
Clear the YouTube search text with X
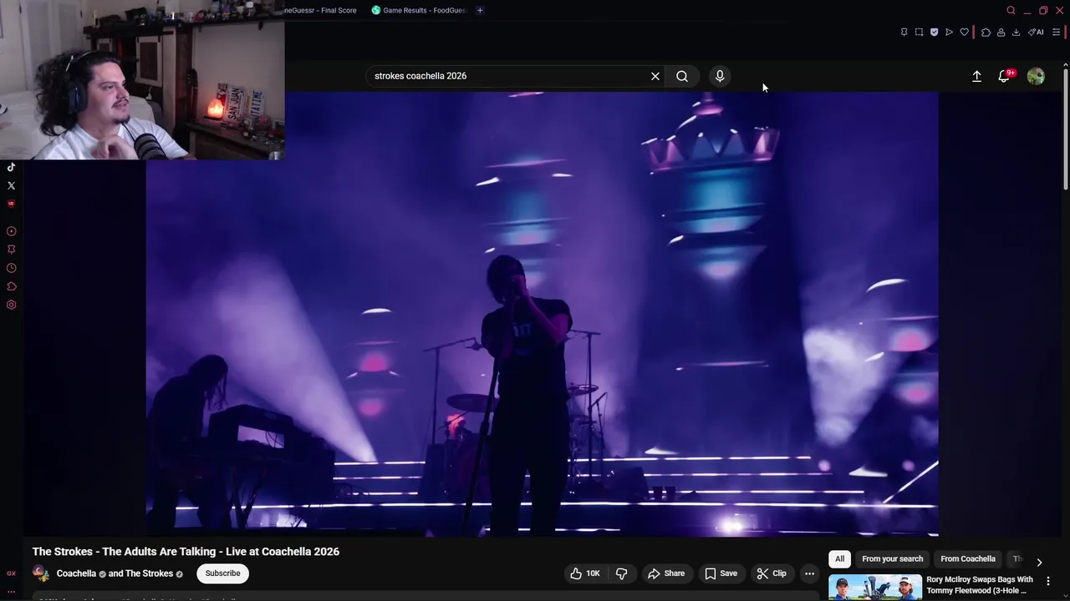click(x=655, y=76)
